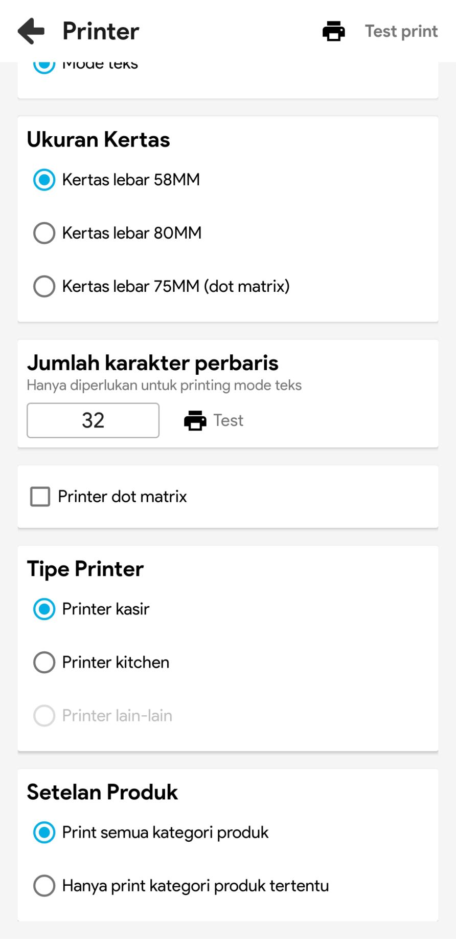This screenshot has height=939, width=456.
Task: Choose Printer kitchen type
Action: [x=44, y=663]
